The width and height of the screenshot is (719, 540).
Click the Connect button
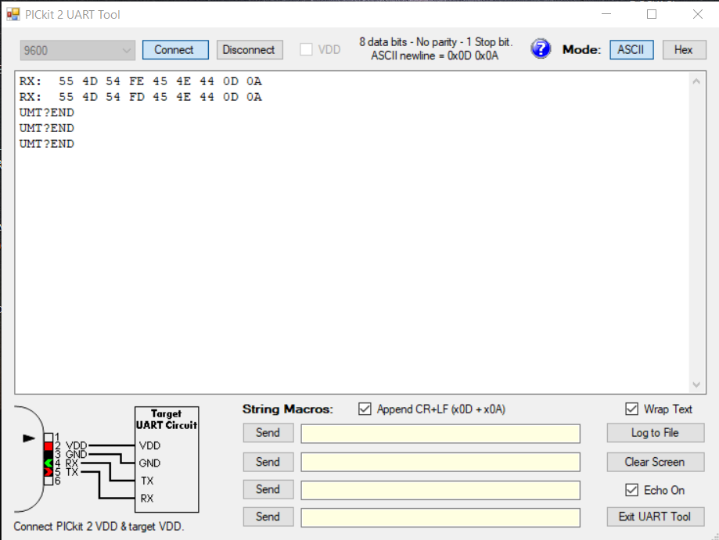click(175, 49)
